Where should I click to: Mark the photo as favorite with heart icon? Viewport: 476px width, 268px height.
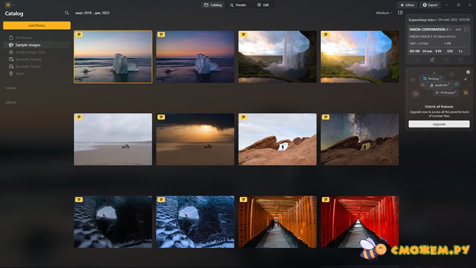pyautogui.click(x=417, y=60)
